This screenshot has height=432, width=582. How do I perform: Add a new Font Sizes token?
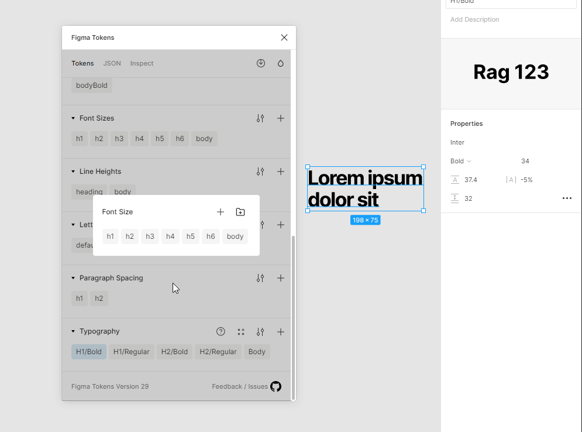click(x=281, y=118)
